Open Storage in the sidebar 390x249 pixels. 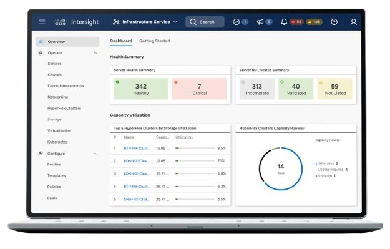[54, 119]
